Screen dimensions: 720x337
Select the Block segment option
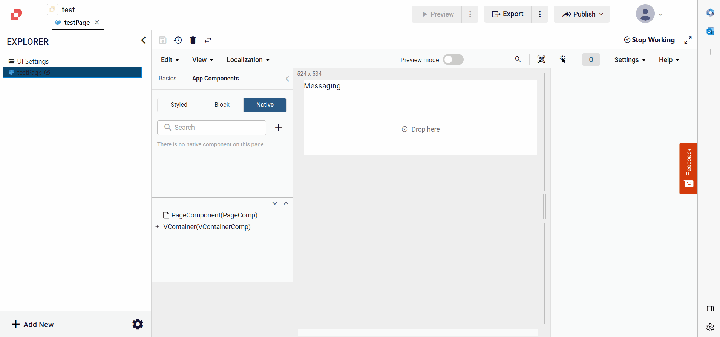coord(222,105)
